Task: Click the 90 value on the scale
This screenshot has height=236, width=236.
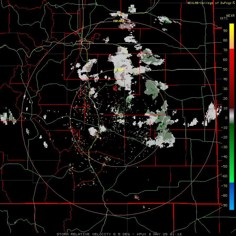Action: [x=225, y=31]
